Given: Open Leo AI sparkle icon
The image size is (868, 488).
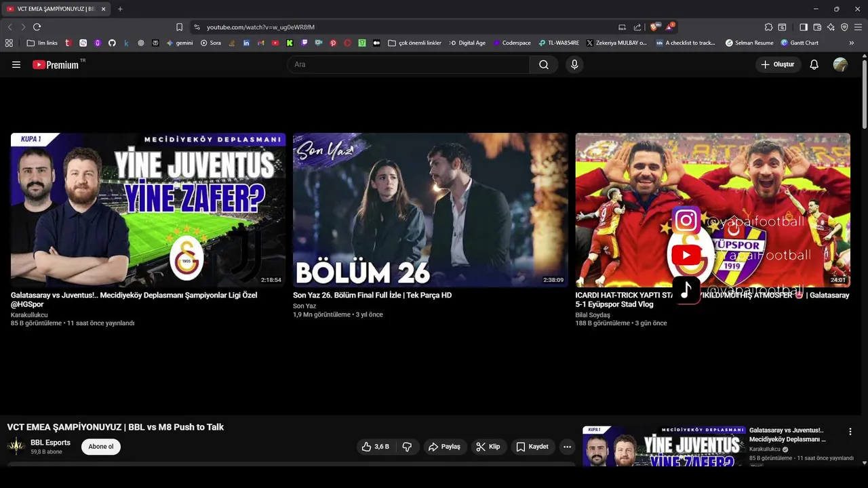Looking at the screenshot, I should pos(831,27).
